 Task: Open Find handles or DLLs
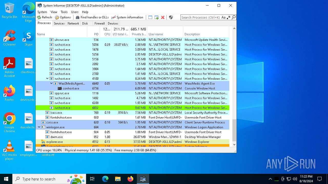point(92,17)
